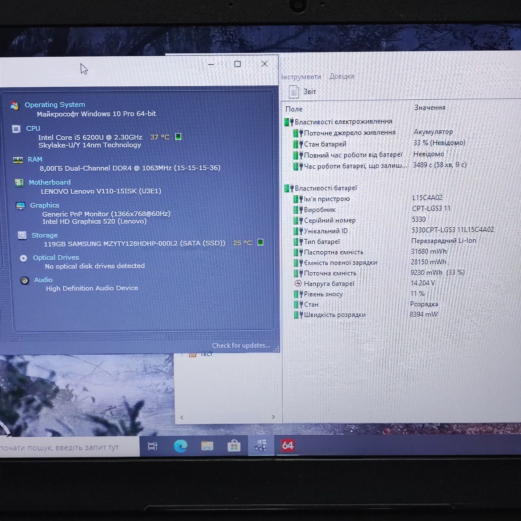The width and height of the screenshot is (521, 521).
Task: Select the Властивості електроживлення group row
Action: coord(339,121)
